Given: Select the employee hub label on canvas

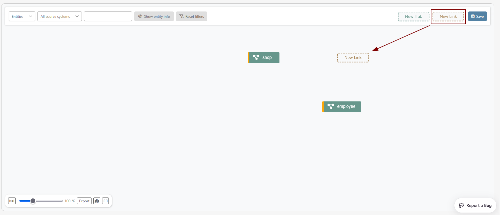Looking at the screenshot, I should [x=346, y=106].
